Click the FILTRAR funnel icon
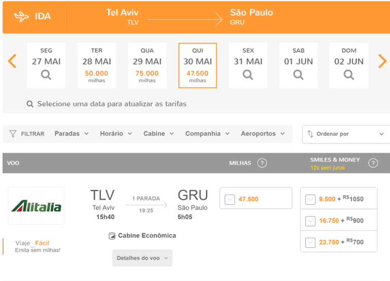The height and width of the screenshot is (281, 390). pyautogui.click(x=13, y=134)
